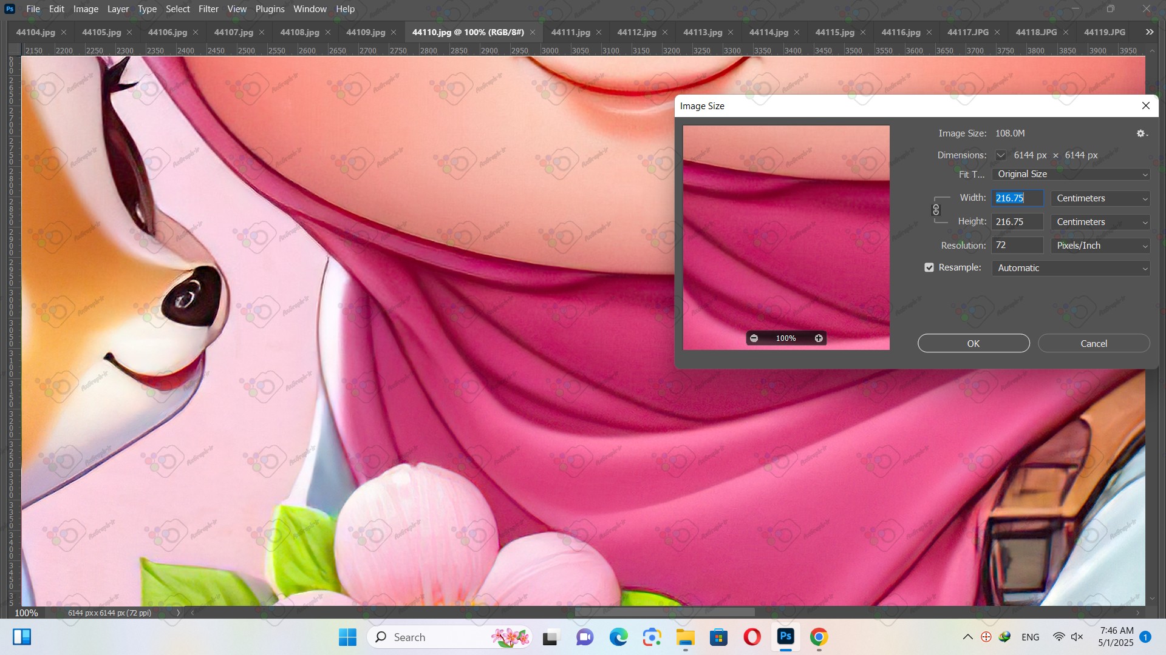
Task: Open the clock and date flyout
Action: (x=1116, y=637)
